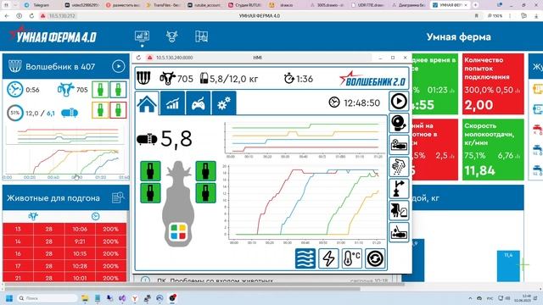Open File Explorer from the taskbar

85,298
